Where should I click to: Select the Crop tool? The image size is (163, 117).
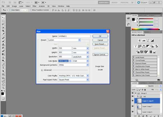tap(3, 31)
